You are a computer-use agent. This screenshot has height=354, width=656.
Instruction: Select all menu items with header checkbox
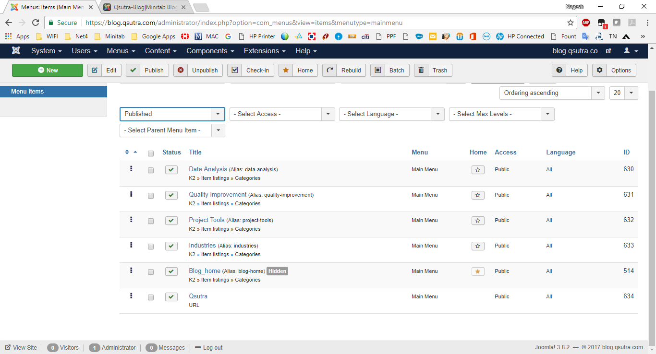(x=151, y=153)
